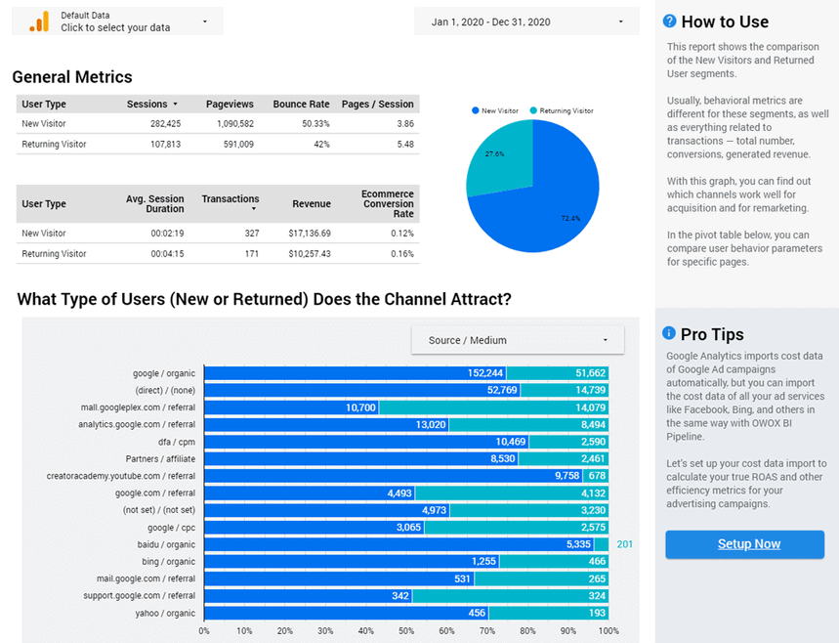Sort by Avg. Session Duration header

pos(155,203)
